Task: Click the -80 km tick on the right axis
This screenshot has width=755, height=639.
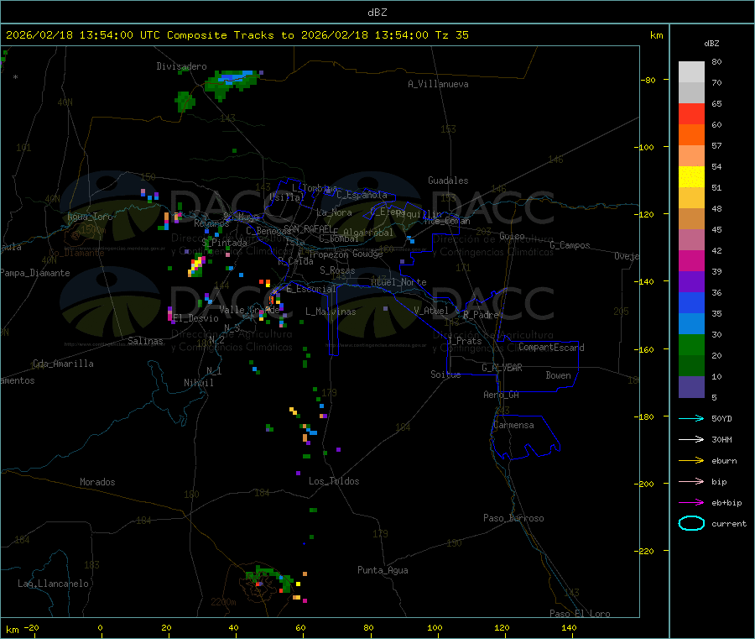Action: pos(648,80)
